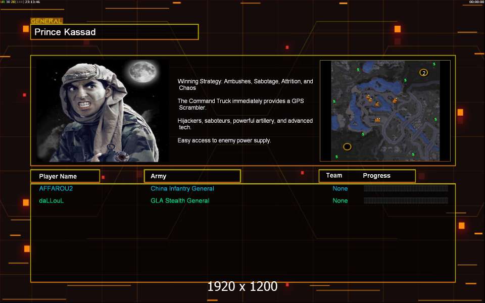The width and height of the screenshot is (485, 303).
Task: Click the Prince Kassad name field
Action: [x=115, y=32]
